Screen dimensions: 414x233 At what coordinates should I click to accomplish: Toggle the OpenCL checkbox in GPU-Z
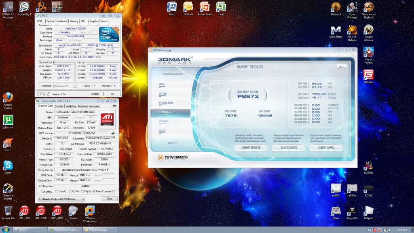coord(57,191)
